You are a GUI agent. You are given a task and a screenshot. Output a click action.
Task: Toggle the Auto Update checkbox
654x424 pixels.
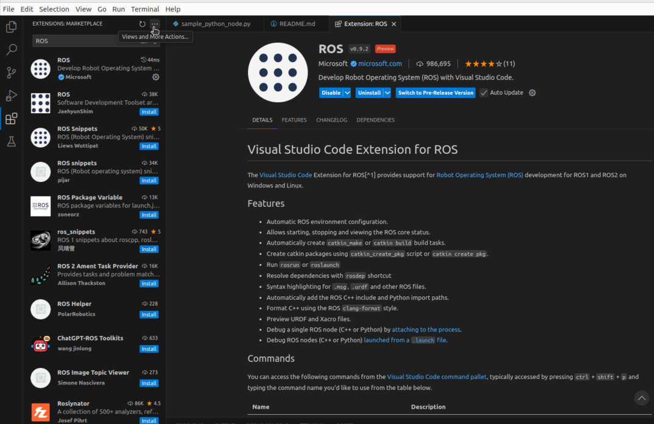point(483,93)
